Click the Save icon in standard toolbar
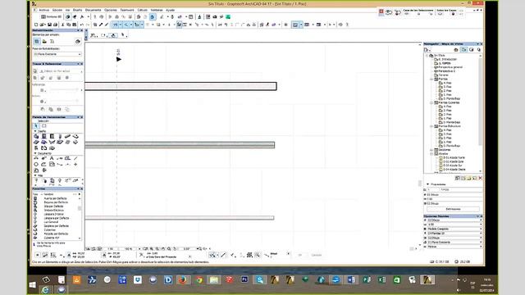 point(49,25)
